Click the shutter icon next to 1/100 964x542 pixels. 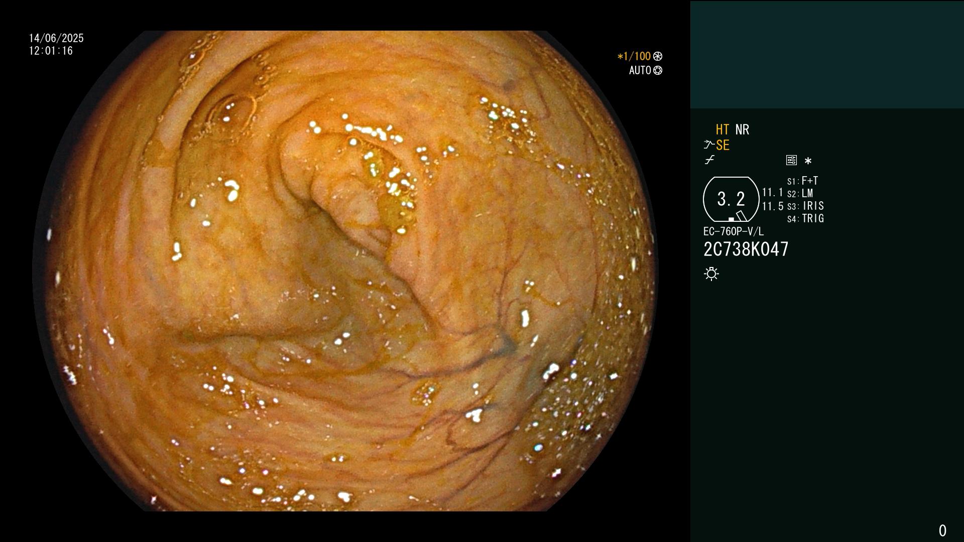pyautogui.click(x=658, y=56)
